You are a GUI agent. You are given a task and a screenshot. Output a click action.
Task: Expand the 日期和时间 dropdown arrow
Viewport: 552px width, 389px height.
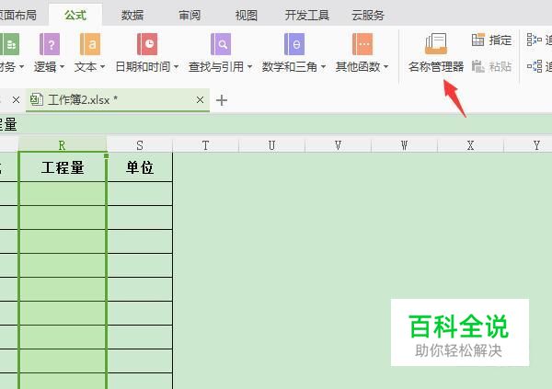click(177, 66)
